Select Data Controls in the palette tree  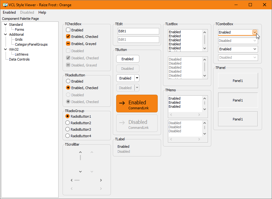pyautogui.click(x=19, y=59)
